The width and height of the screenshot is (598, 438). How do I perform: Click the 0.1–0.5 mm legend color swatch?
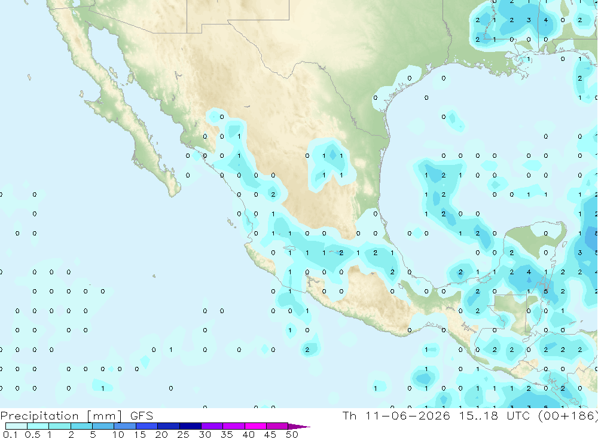16,426
